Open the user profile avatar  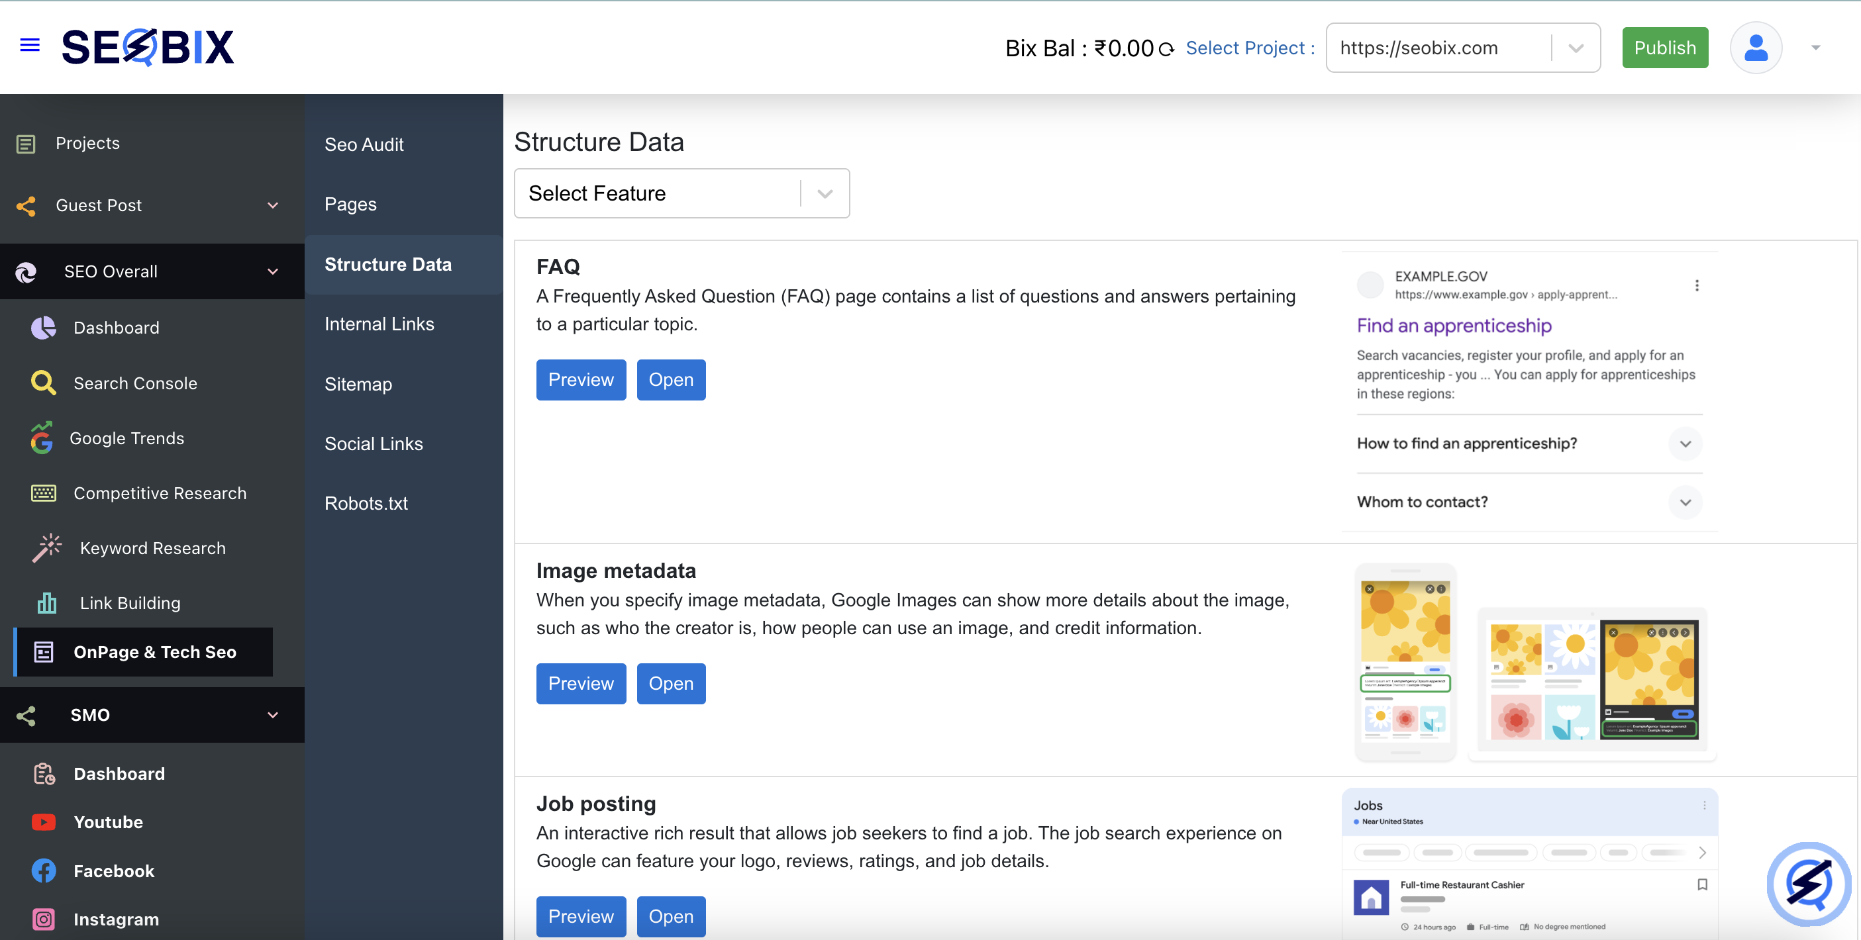coord(1756,48)
